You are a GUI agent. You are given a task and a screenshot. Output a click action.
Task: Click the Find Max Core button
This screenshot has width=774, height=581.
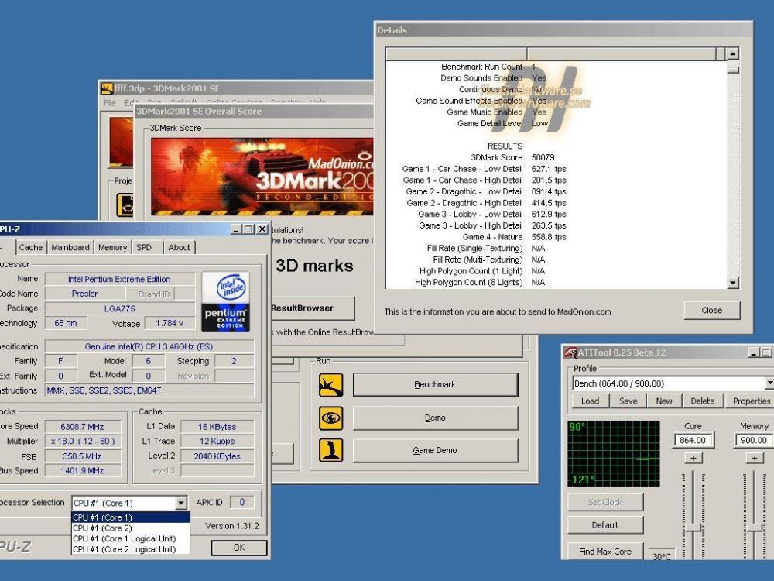[605, 552]
